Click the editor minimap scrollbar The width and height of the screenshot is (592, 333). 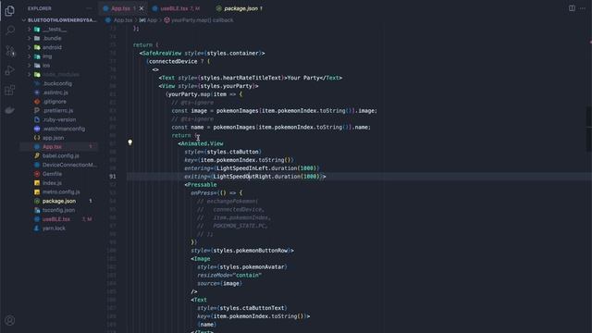click(589, 129)
